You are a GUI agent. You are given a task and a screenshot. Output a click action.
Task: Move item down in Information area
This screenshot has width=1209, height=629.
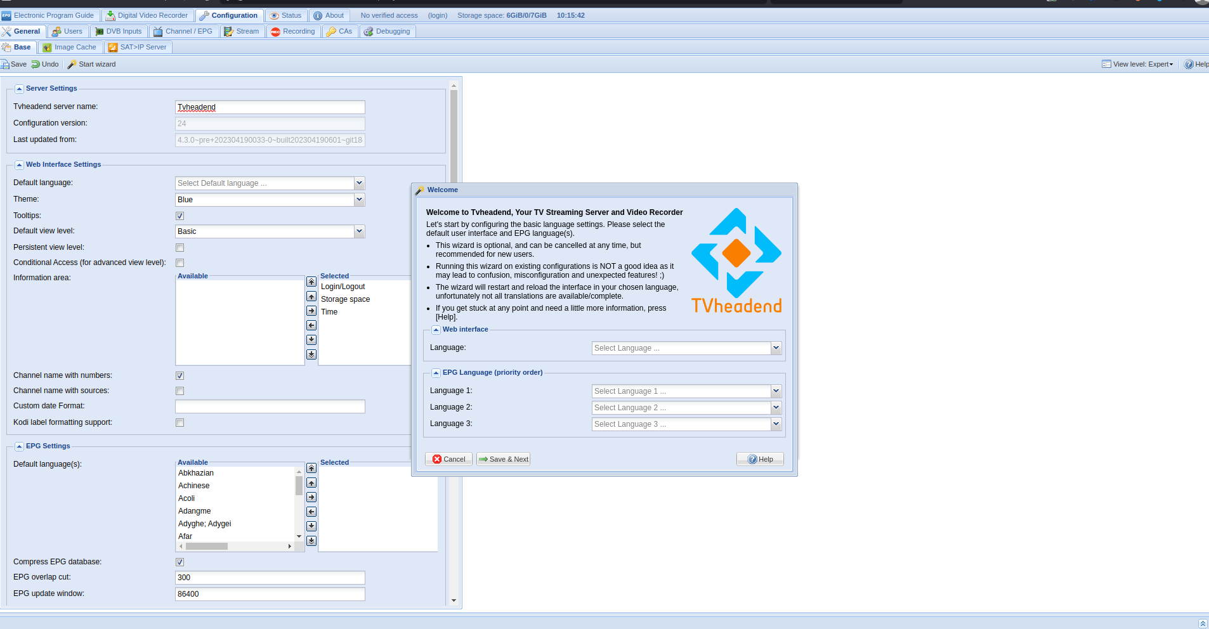point(311,340)
